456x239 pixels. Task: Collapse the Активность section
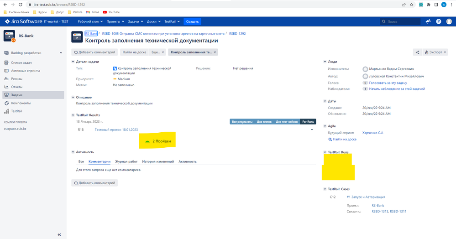(73, 152)
